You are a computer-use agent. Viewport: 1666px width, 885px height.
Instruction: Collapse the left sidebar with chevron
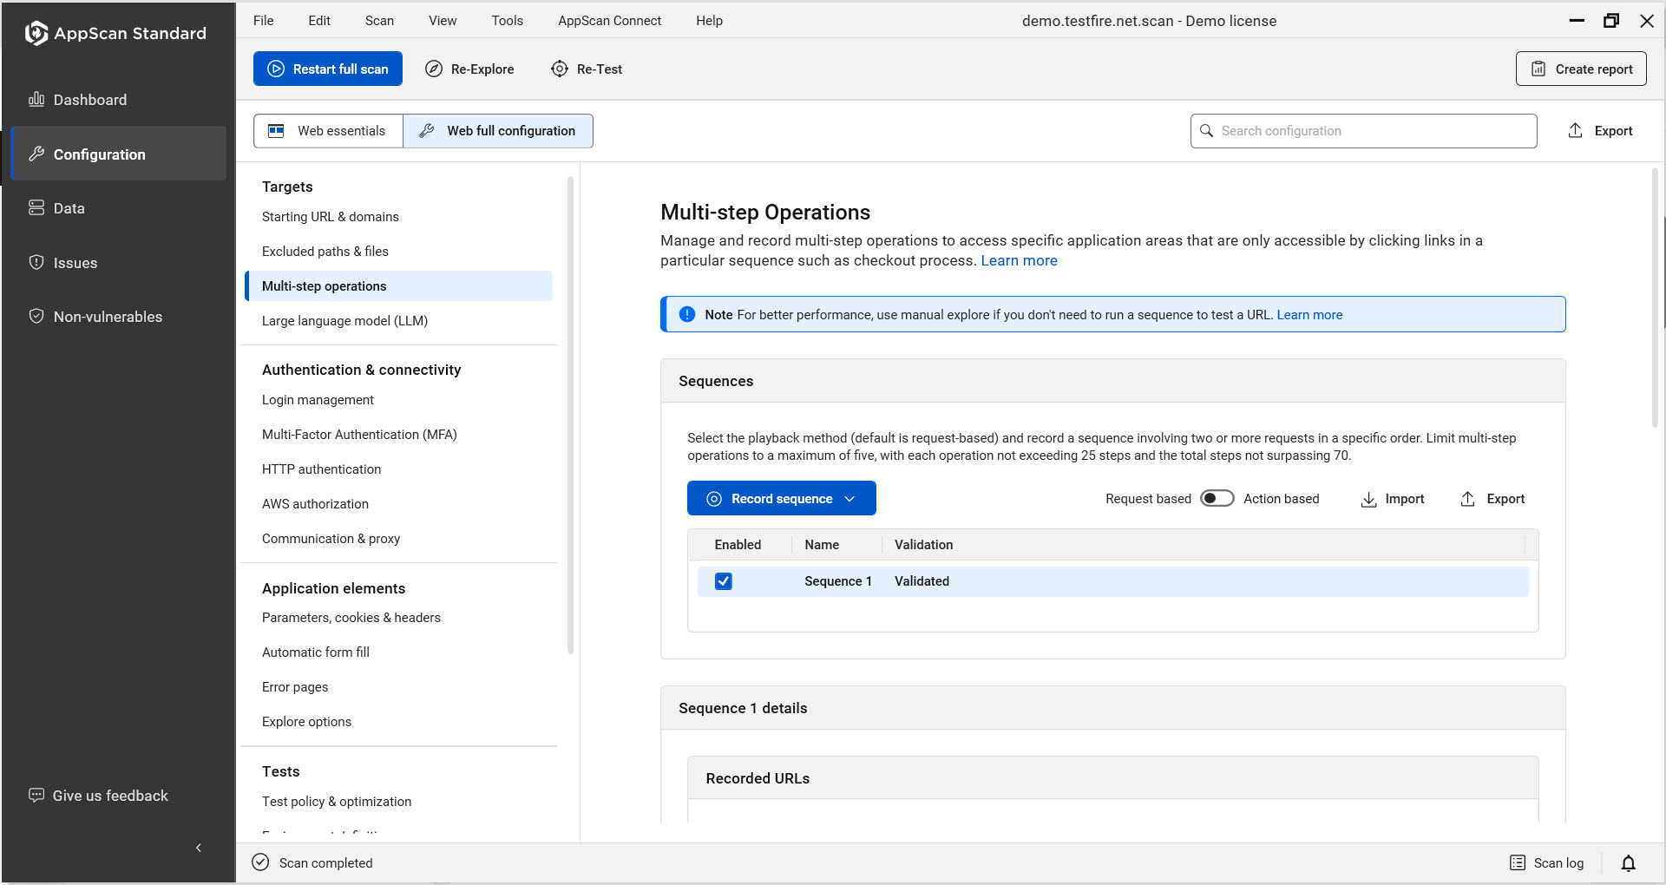click(x=199, y=848)
